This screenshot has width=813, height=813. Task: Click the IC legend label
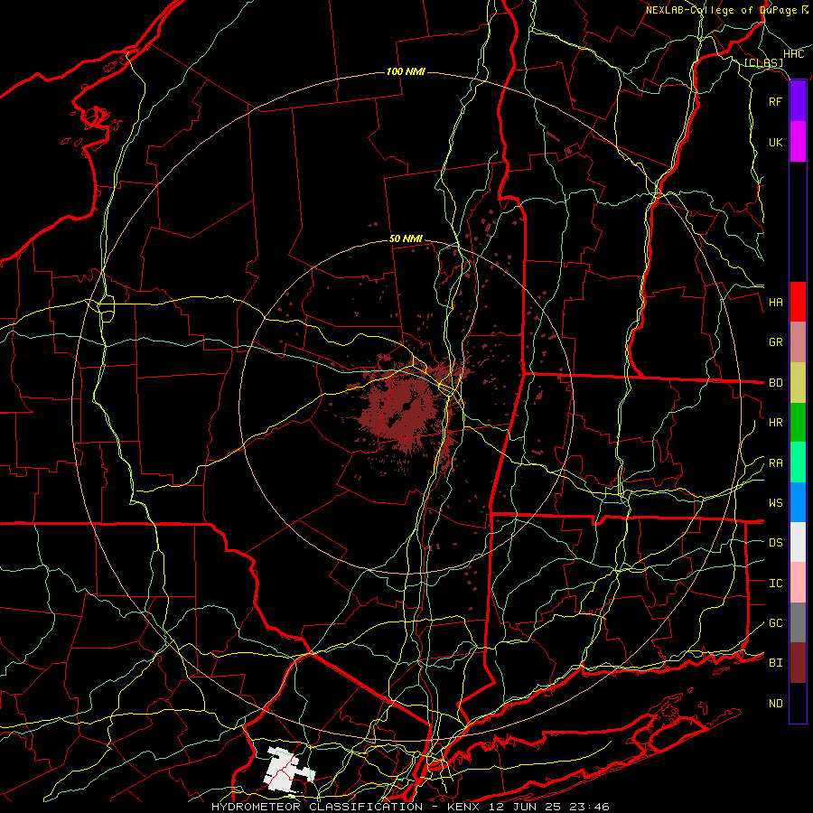click(x=775, y=584)
